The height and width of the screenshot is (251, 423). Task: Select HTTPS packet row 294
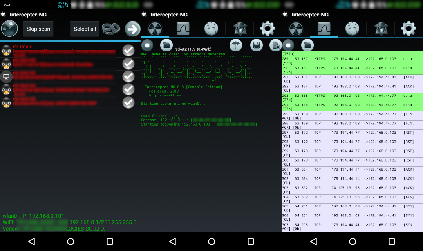(352, 107)
